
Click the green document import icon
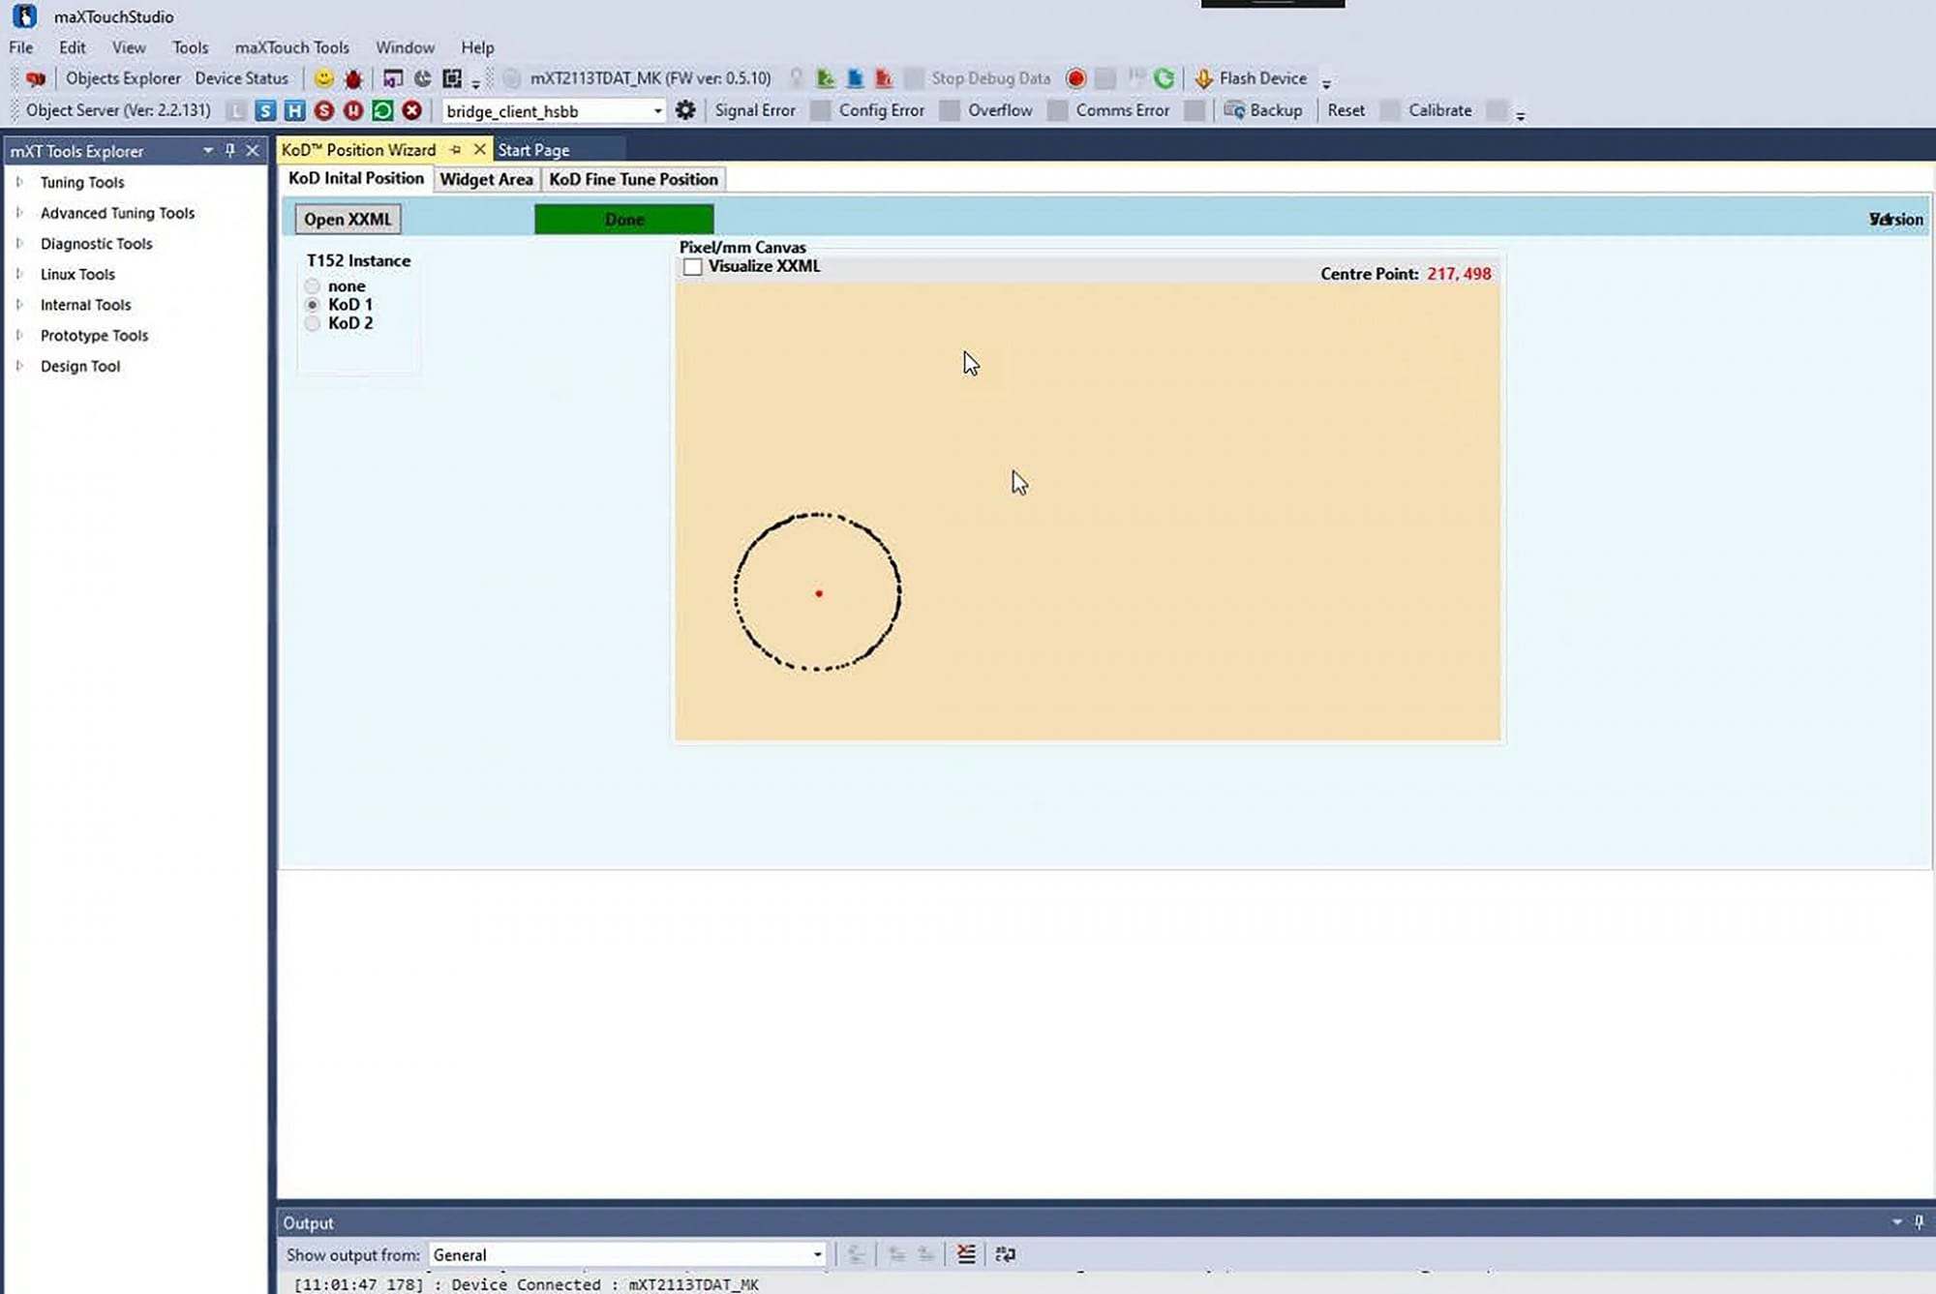click(x=825, y=78)
